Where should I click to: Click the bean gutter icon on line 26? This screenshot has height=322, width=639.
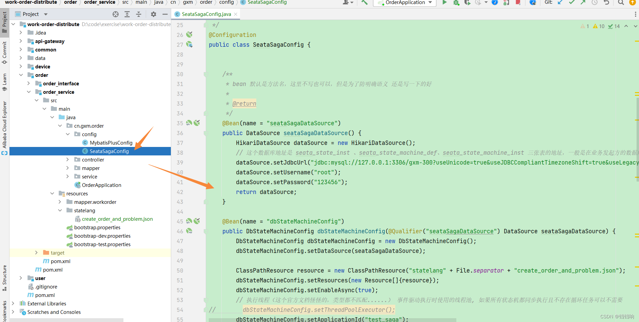(x=189, y=35)
